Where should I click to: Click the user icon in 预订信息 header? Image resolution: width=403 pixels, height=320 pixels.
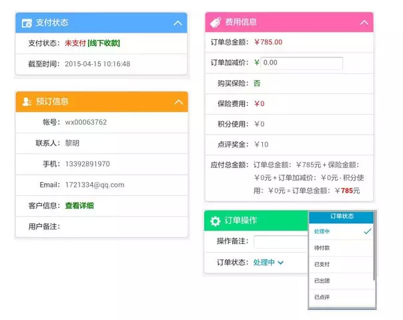coord(27,102)
